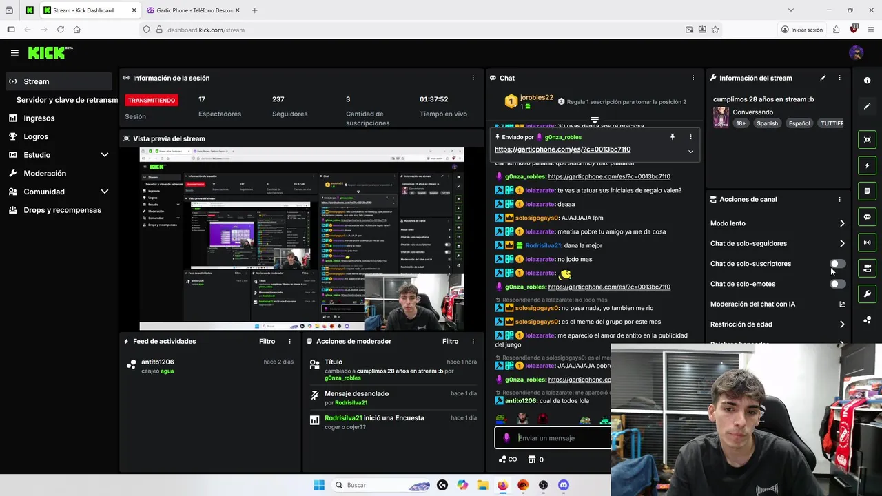Open File Explorer in the taskbar
The image size is (882, 496).
(482, 485)
